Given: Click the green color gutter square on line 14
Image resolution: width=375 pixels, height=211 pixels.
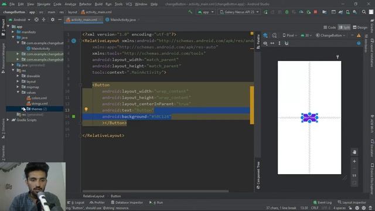Looking at the screenshot, I should coord(74,117).
